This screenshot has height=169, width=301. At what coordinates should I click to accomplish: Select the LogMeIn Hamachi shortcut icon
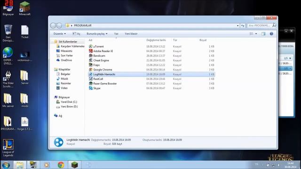[x=91, y=74]
